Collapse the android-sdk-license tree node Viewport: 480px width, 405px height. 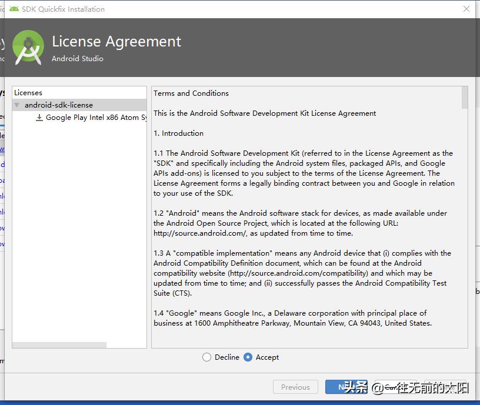17,105
